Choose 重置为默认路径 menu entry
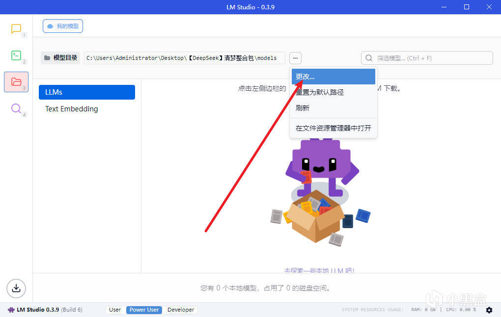This screenshot has width=501, height=317. click(x=333, y=92)
